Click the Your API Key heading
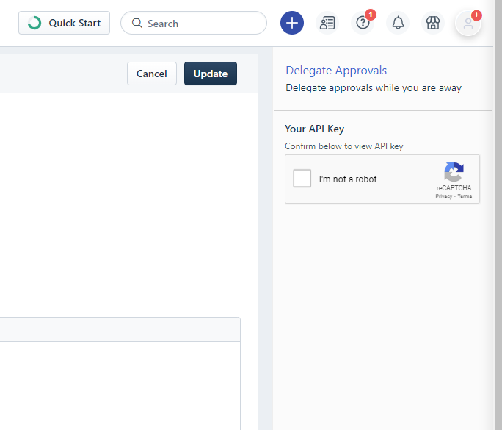502x430 pixels. coord(314,129)
